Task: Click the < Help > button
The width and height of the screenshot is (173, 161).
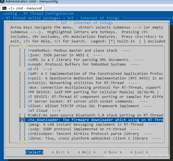Action: pyautogui.click(x=87, y=152)
